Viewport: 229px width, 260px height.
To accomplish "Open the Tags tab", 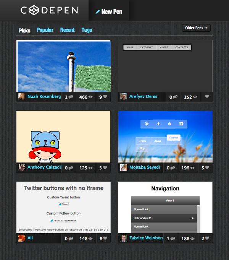I will (87, 30).
